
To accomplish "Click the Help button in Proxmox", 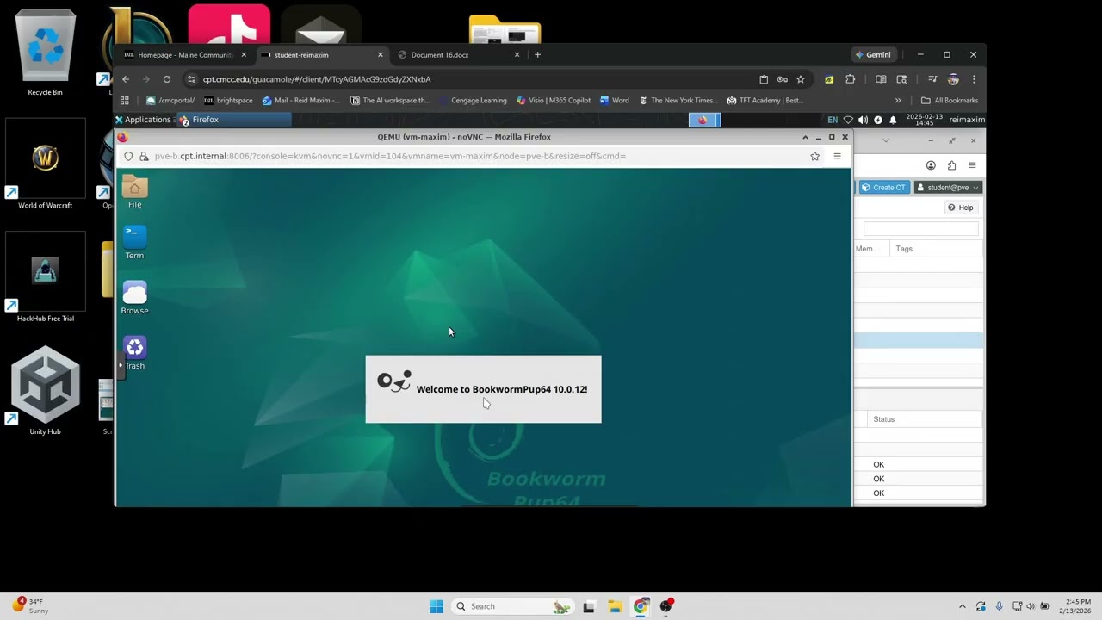I will 960,208.
